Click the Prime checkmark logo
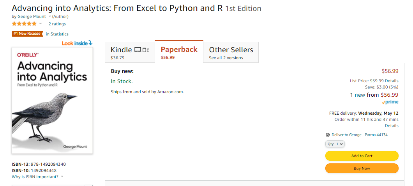This screenshot has height=186, width=413. click(x=390, y=102)
